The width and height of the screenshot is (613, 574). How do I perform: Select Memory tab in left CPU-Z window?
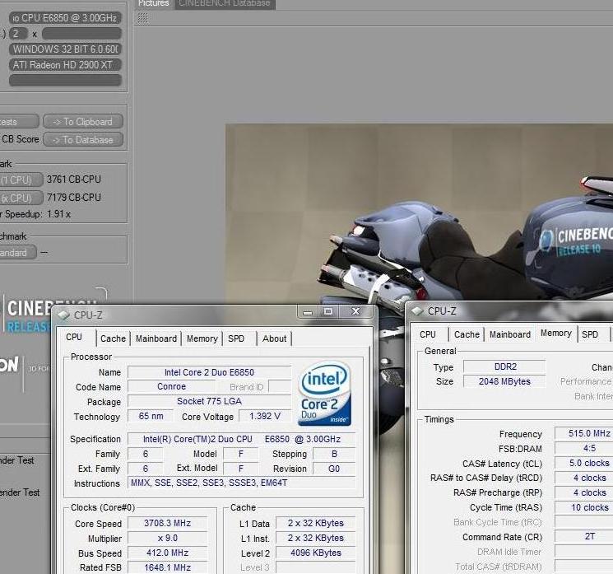(x=202, y=338)
